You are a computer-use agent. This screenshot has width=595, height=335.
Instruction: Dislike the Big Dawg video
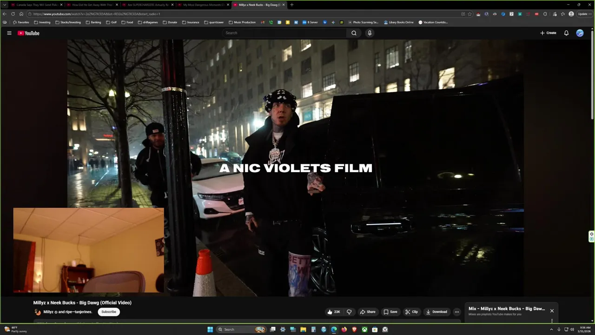coord(349,312)
